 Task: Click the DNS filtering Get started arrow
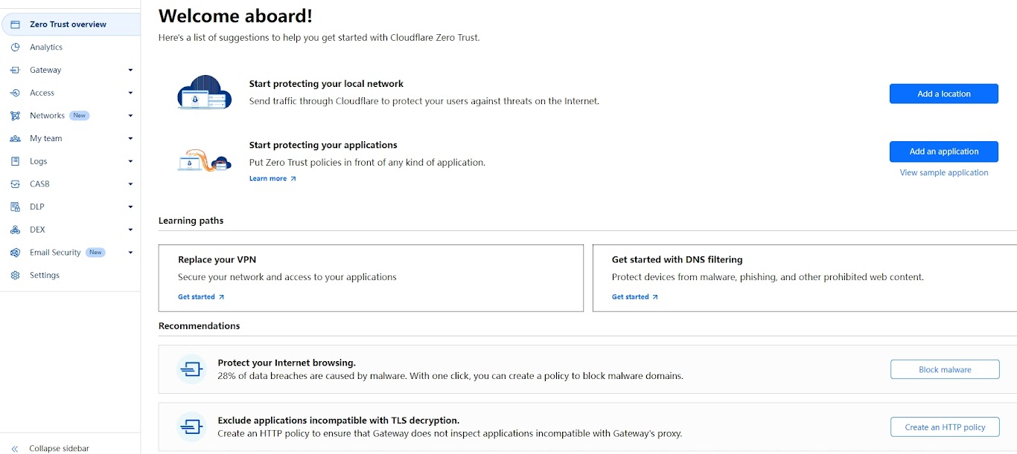point(655,297)
